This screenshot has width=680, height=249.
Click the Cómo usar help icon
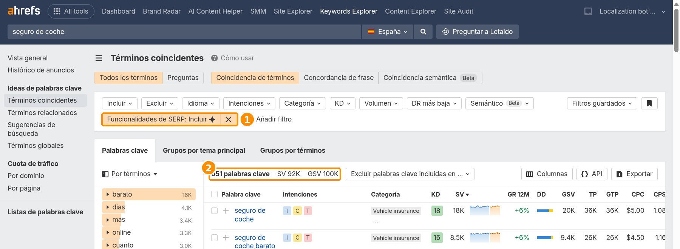214,58
